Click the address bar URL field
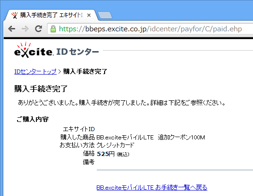This screenshot has width=253, height=196. [x=150, y=29]
